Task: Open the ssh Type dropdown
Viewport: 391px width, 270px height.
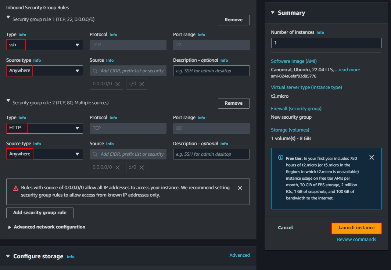Action: click(44, 45)
